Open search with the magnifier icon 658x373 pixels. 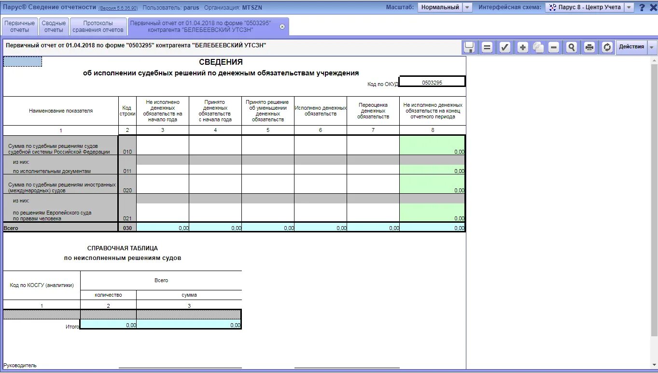coord(572,47)
